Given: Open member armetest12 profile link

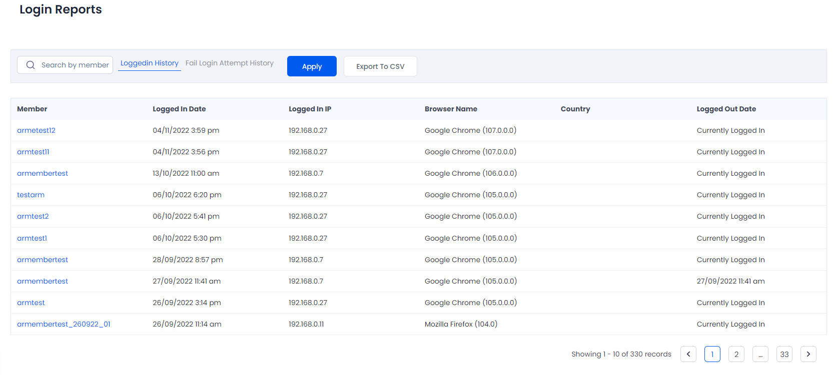Looking at the screenshot, I should (36, 130).
